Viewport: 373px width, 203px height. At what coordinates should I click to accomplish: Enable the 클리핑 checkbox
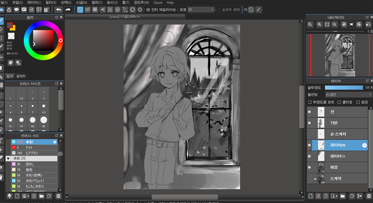click(x=339, y=102)
